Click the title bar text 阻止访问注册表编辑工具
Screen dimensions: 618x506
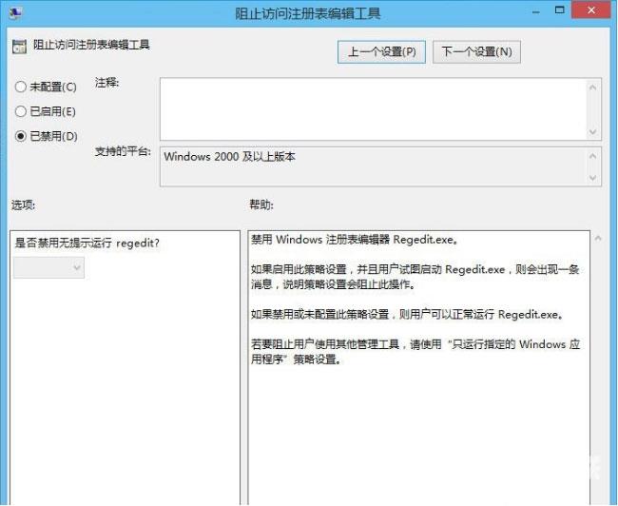308,14
